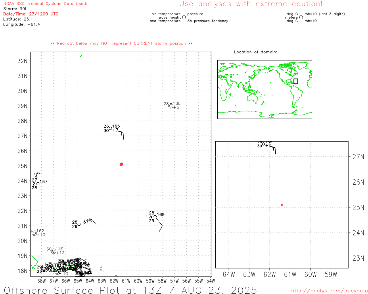Viewport: 368px width, 294px height.
Task: Click the '1½' wave height value
Action: point(149,217)
